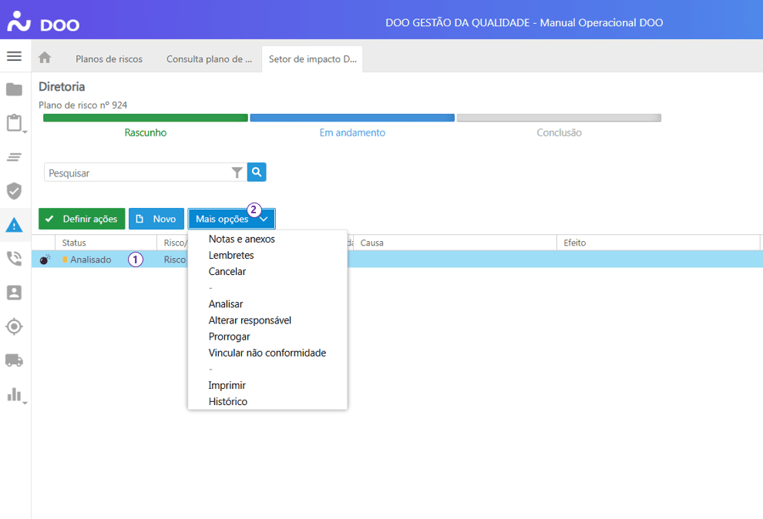Open the clipboard module in the sidebar
This screenshot has width=763, height=519.
[x=14, y=123]
